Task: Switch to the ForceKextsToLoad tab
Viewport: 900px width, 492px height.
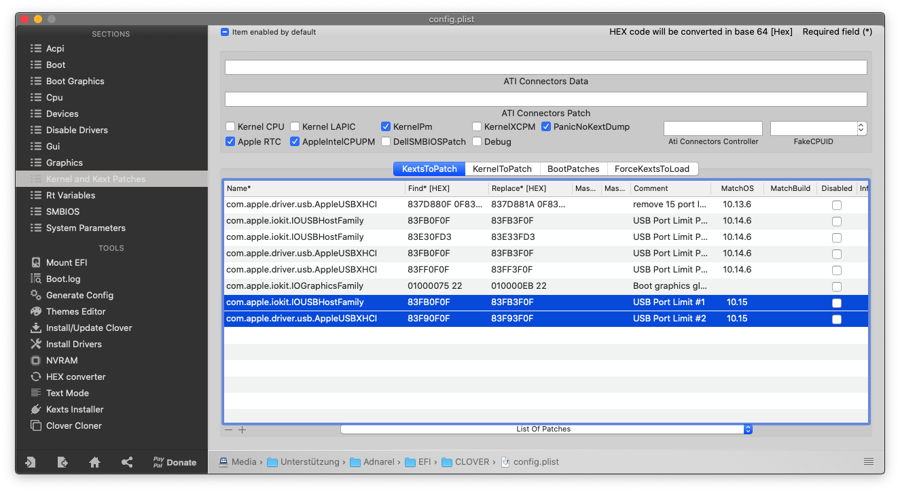Action: [x=651, y=169]
